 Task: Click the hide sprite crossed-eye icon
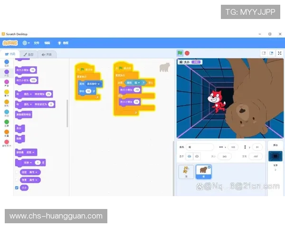tap(197, 156)
